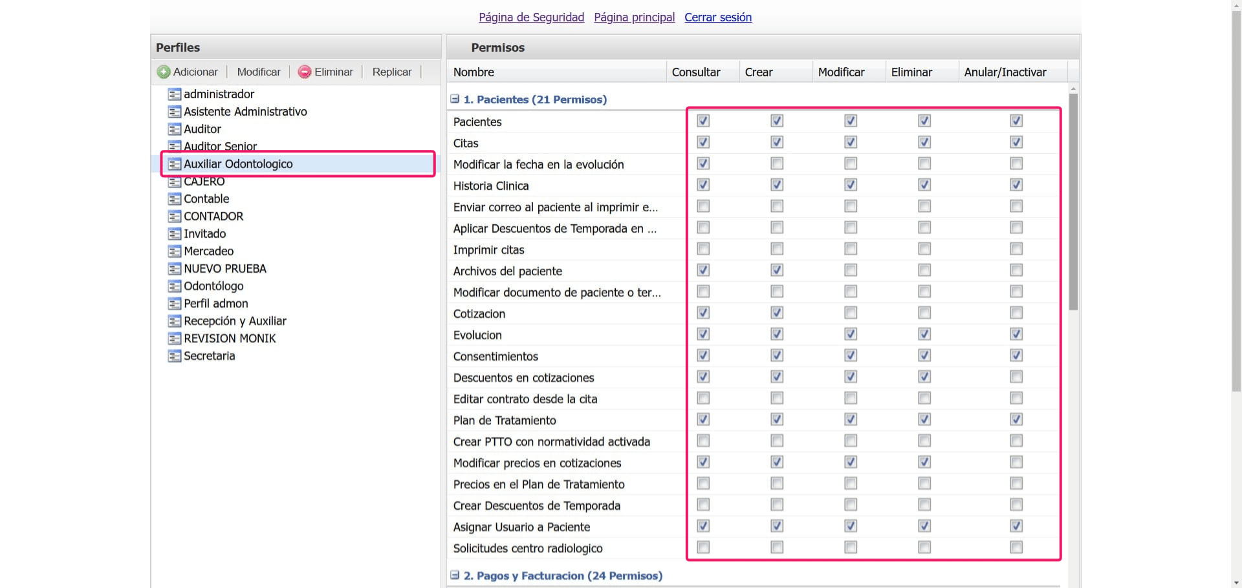
Task: Click the Secretaria profile icon
Action: point(174,356)
